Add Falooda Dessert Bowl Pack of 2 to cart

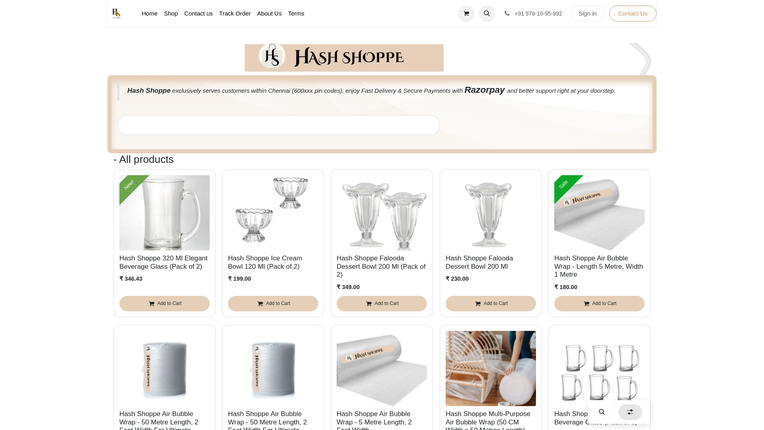point(382,303)
